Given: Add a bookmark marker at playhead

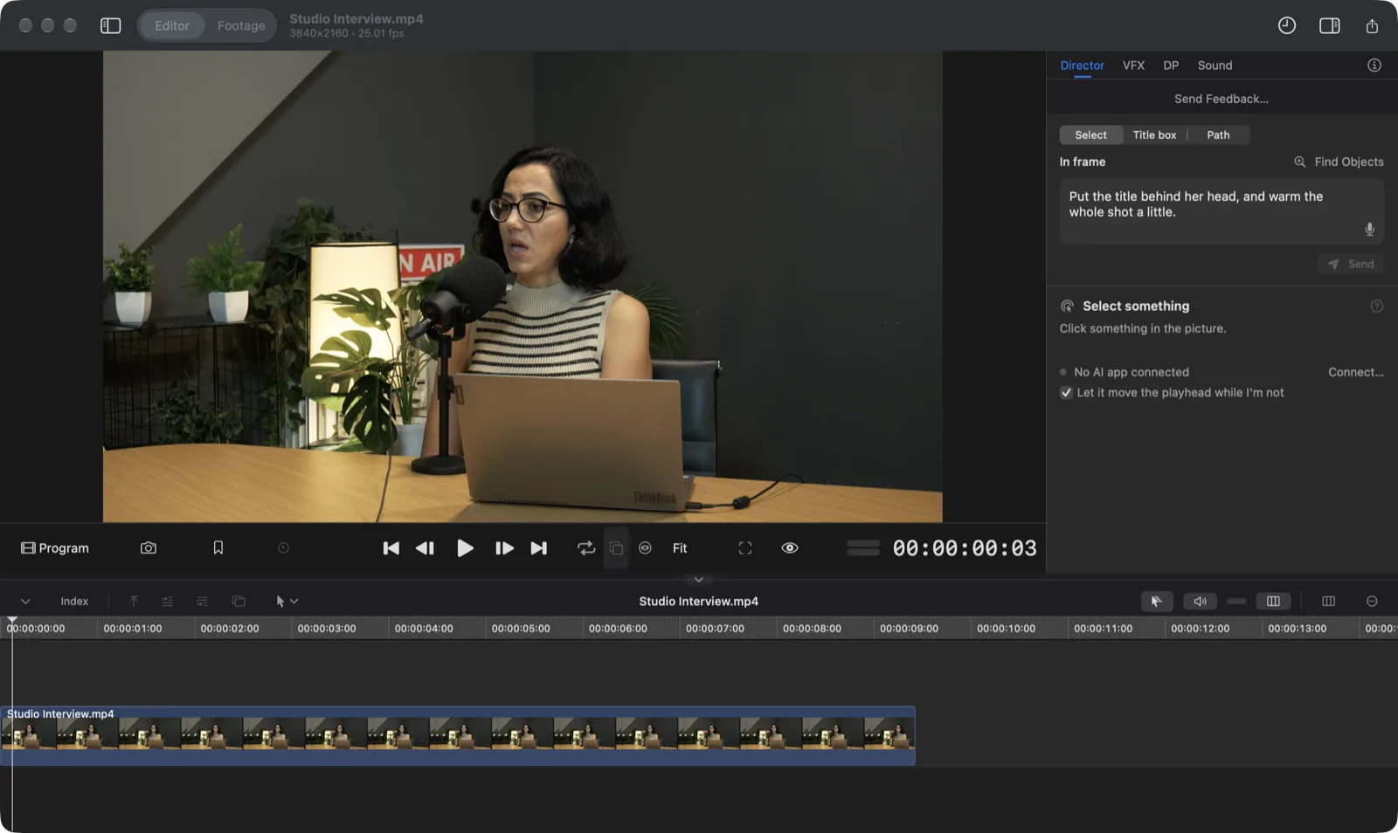Looking at the screenshot, I should [218, 548].
